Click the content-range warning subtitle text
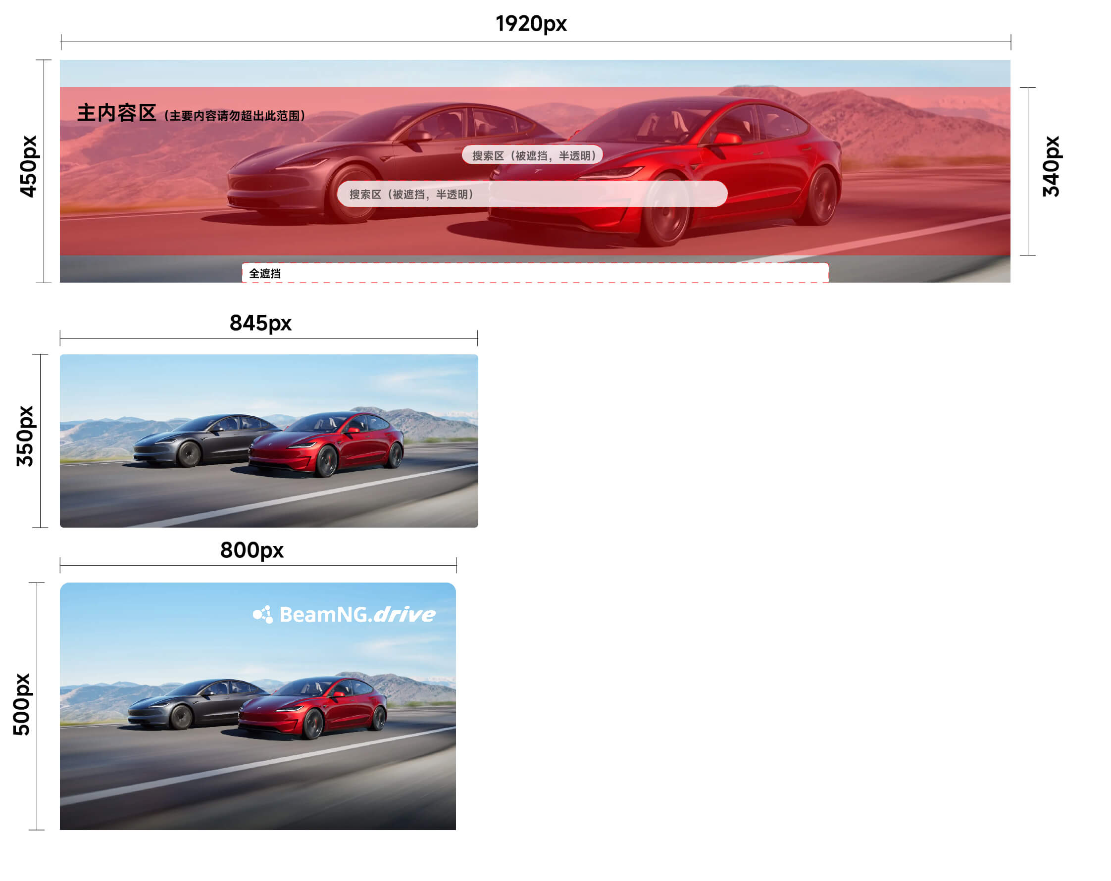This screenshot has width=1111, height=881. [x=235, y=116]
